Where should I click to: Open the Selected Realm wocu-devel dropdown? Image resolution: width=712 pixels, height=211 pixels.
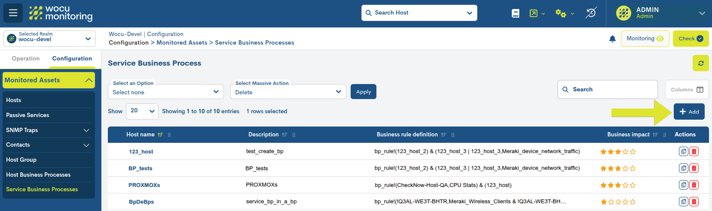(x=49, y=39)
